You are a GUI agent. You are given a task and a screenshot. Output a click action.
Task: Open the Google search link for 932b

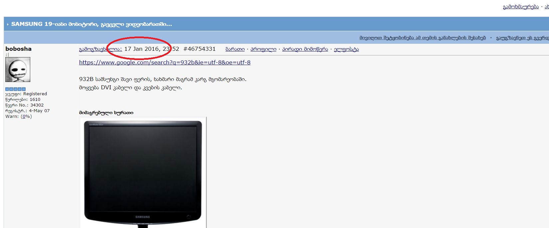(x=165, y=62)
